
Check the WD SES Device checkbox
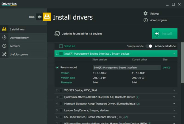click(x=61, y=90)
